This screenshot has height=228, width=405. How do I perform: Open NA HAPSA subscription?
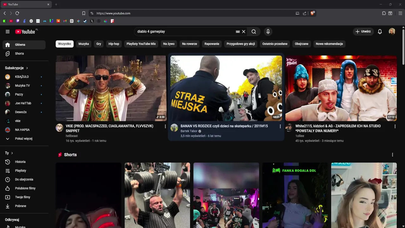24,130
